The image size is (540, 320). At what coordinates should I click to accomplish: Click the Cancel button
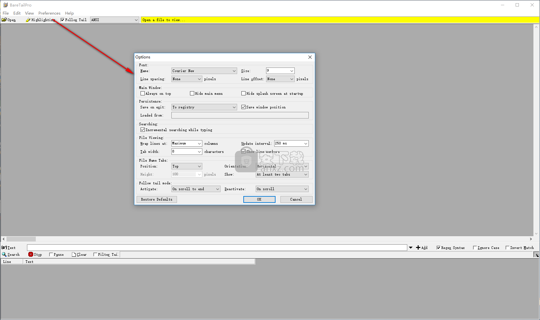coord(296,199)
